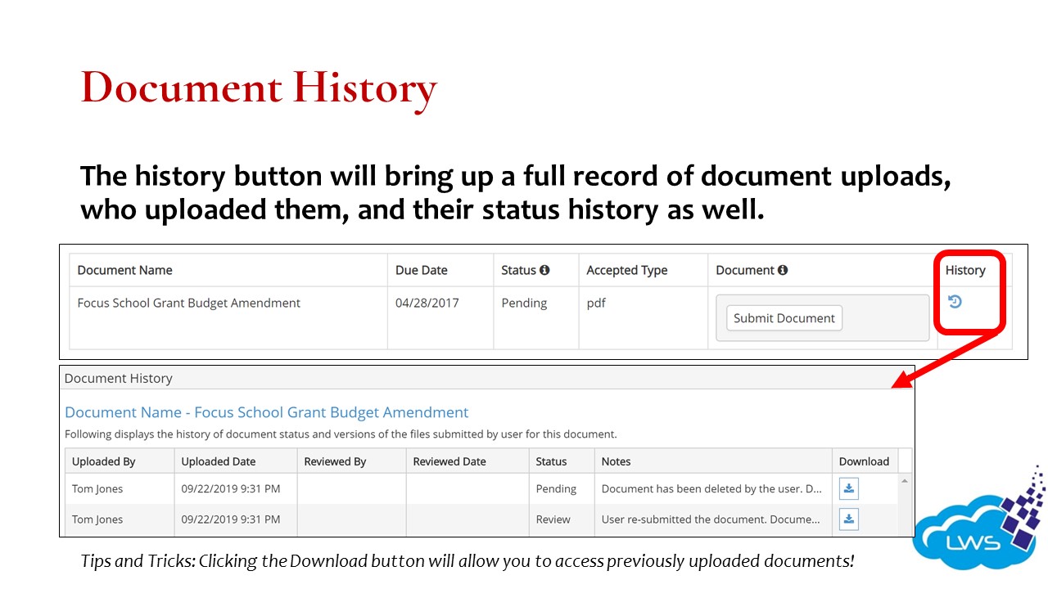Click the Reviewed By column header

[335, 461]
